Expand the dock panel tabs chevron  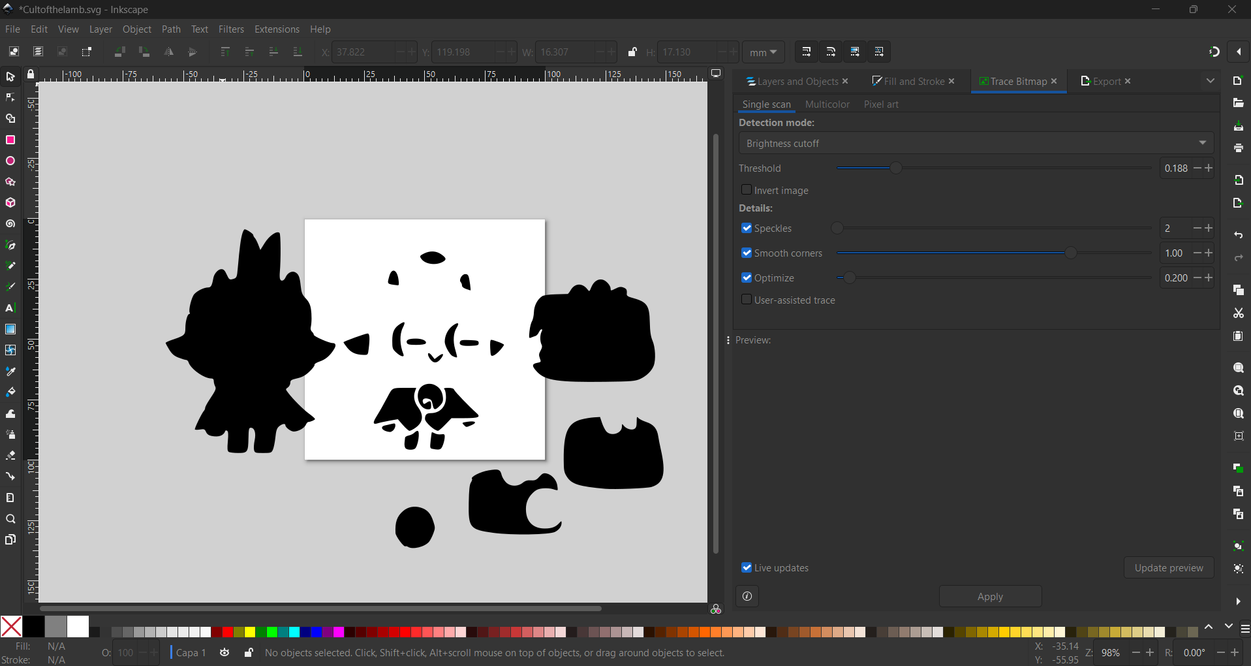[x=1211, y=81]
